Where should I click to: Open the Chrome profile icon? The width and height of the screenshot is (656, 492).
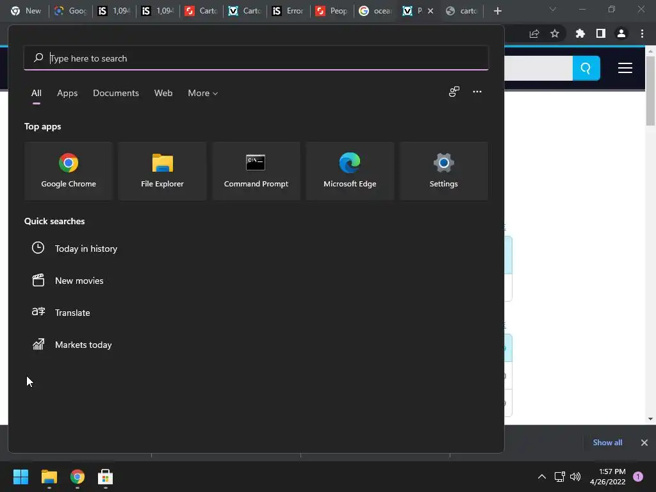tap(621, 33)
